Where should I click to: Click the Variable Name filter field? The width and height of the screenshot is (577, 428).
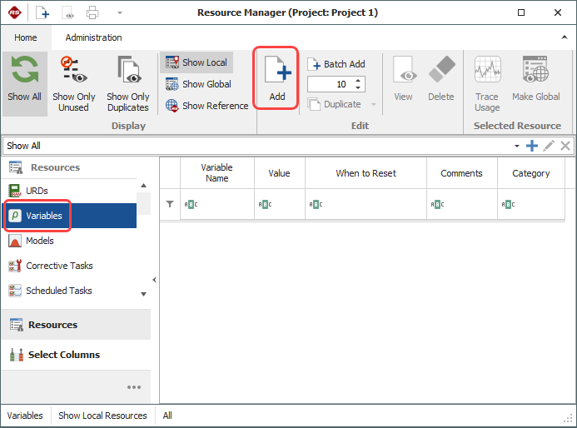[x=219, y=204]
